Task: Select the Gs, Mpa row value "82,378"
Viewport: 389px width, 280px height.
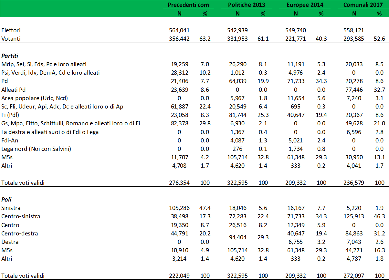Action: click(179, 123)
